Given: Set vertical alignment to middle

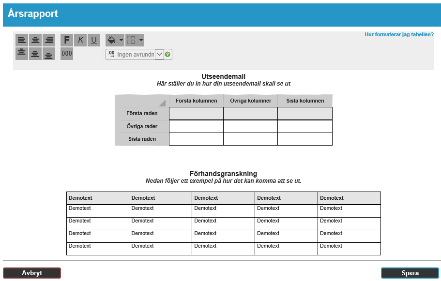Looking at the screenshot, I should tap(35, 53).
